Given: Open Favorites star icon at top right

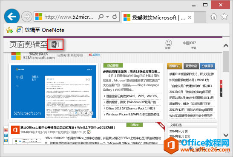Looking at the screenshot, I should click(224, 16).
